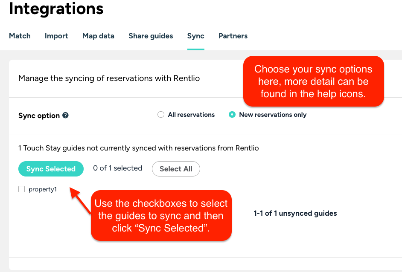Click the Select All button

(176, 169)
